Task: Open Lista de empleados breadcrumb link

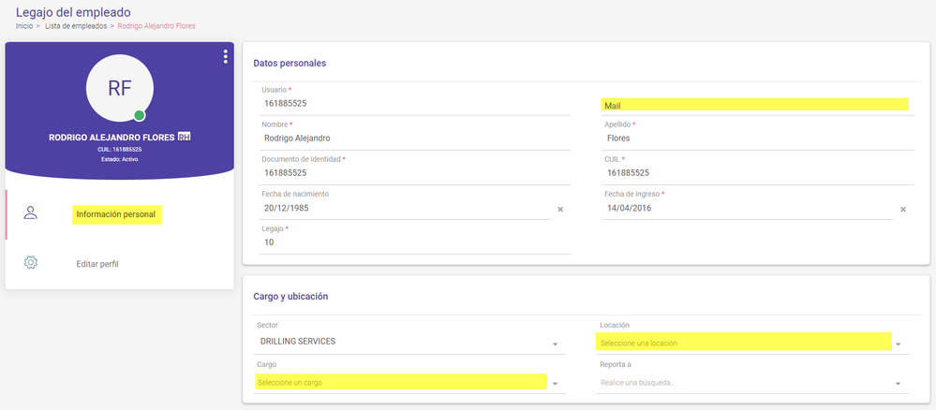Action: point(76,26)
